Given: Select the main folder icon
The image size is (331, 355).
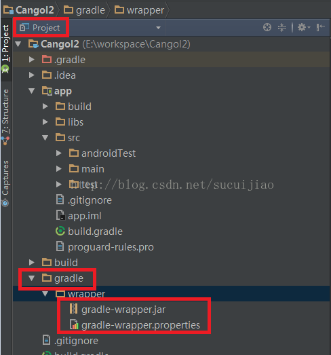Looking at the screenshot, I should (74, 168).
